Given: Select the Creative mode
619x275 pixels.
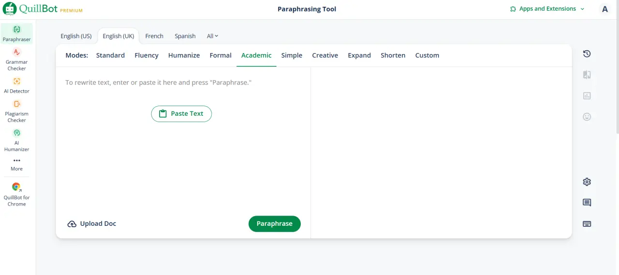Looking at the screenshot, I should tap(325, 55).
